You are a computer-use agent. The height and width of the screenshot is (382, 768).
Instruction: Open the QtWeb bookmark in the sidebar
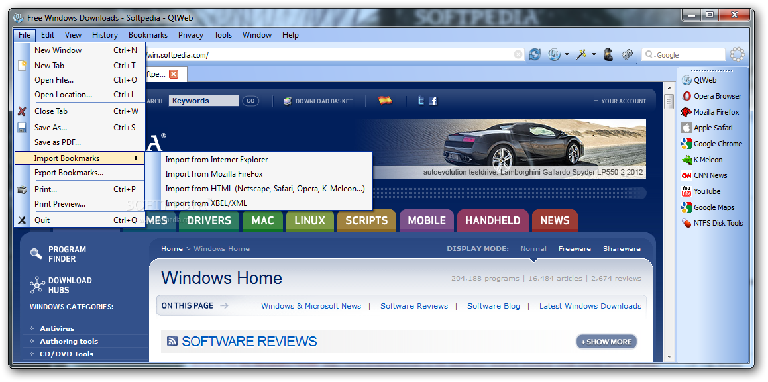pos(699,80)
